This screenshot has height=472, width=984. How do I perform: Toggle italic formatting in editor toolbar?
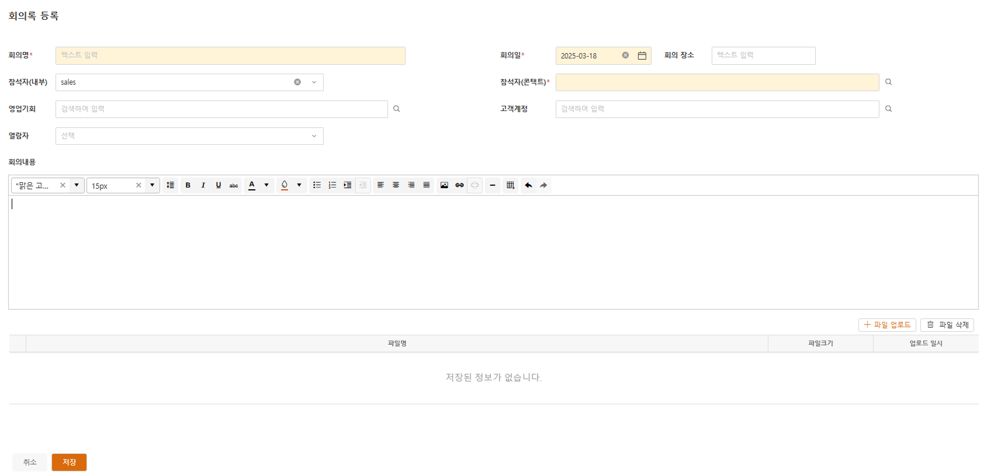pos(203,185)
